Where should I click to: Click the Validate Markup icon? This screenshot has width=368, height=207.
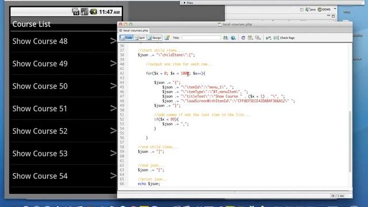point(269,38)
